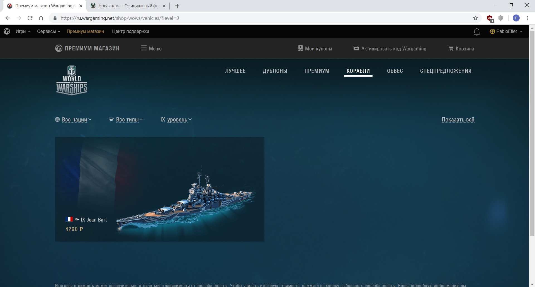This screenshot has height=287, width=535.
Task: Click the World of Warships logo
Action: click(72, 80)
